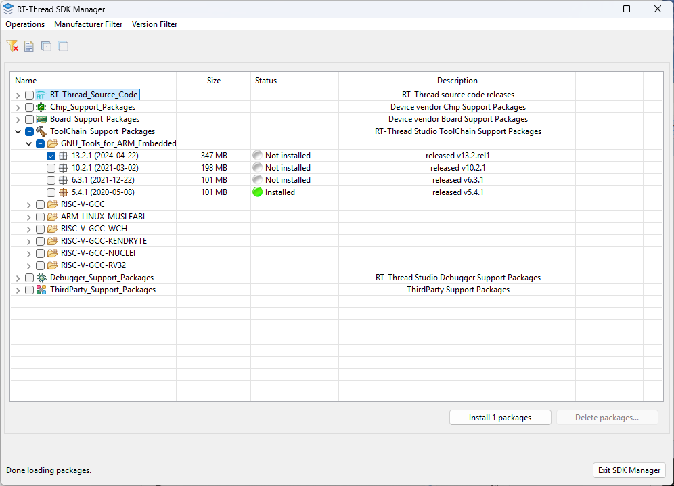Expand the RT-Thread_Source_Code tree node

(x=18, y=95)
